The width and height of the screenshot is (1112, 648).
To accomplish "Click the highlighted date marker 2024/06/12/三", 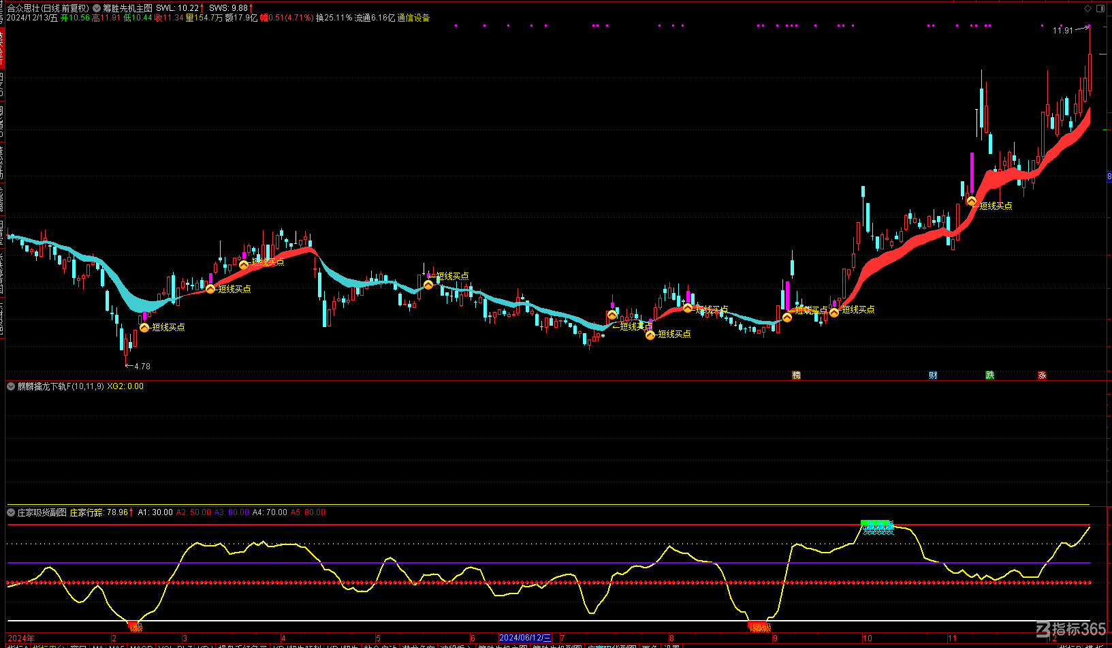I will (524, 638).
